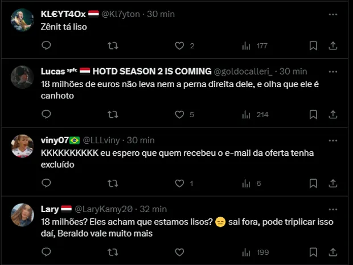The width and height of the screenshot is (353, 265).
Task: Open the @LLLviny profile handle
Action: coord(102,140)
